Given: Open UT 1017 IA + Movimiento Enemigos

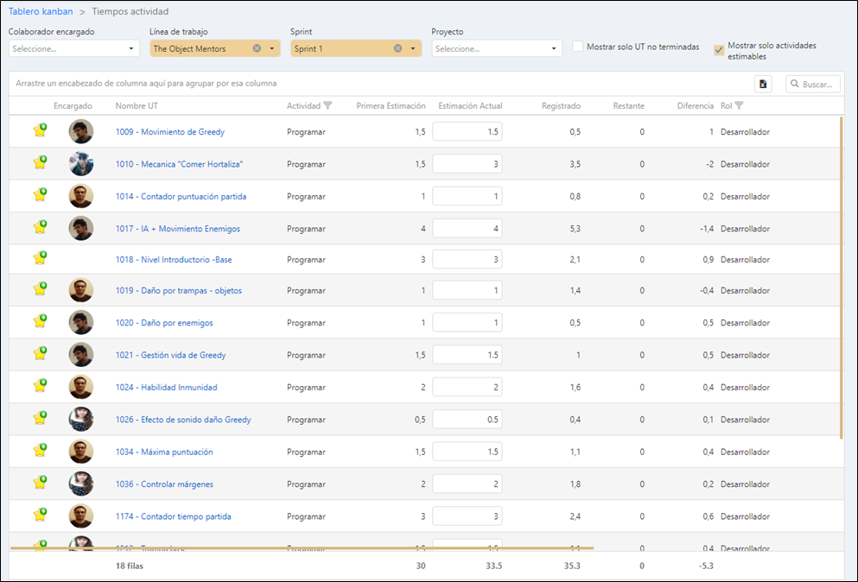Looking at the screenshot, I should [x=178, y=229].
